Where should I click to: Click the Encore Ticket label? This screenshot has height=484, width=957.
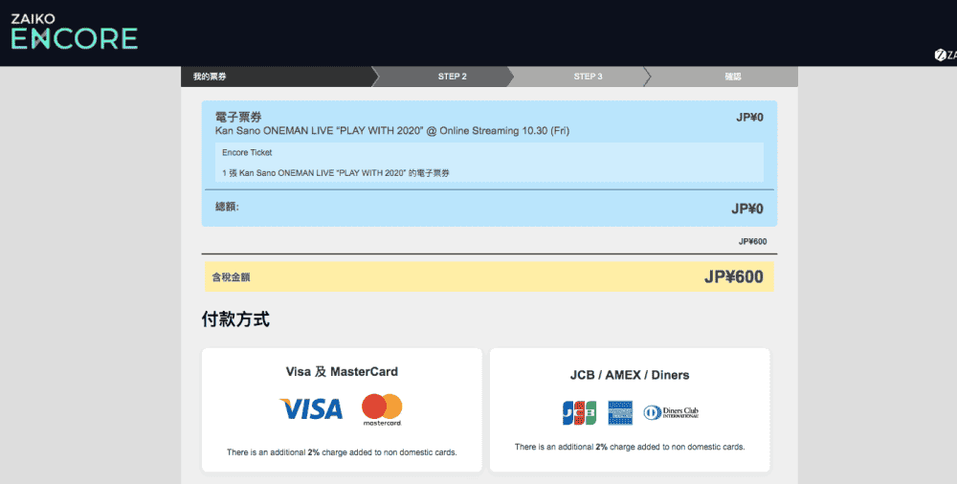247,153
